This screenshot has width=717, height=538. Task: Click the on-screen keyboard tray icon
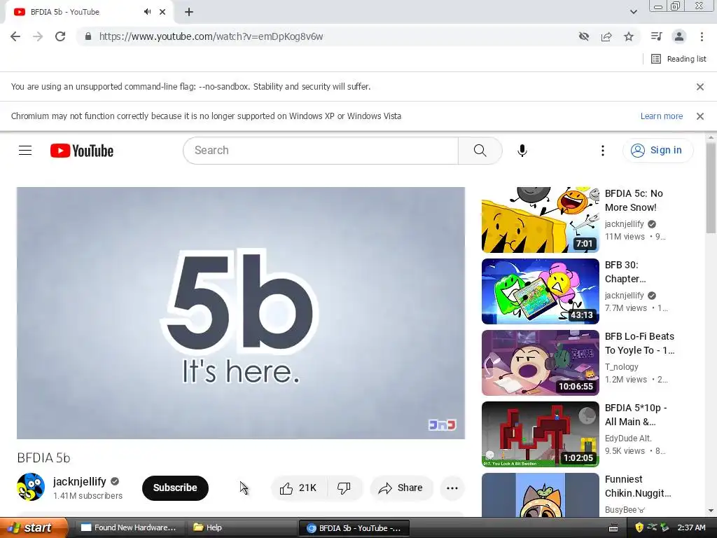[613, 528]
